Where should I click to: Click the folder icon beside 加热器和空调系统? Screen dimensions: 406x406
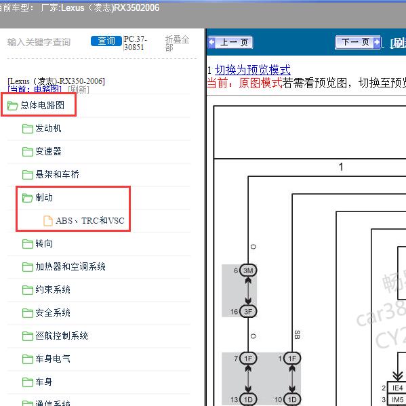pyautogui.click(x=27, y=266)
